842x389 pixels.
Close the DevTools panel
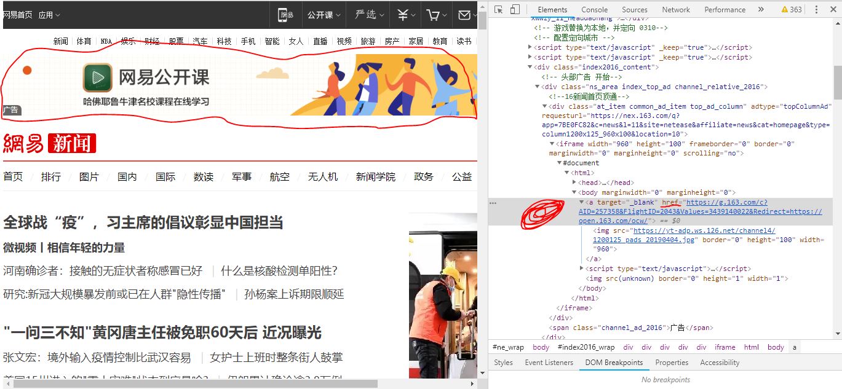(x=832, y=10)
